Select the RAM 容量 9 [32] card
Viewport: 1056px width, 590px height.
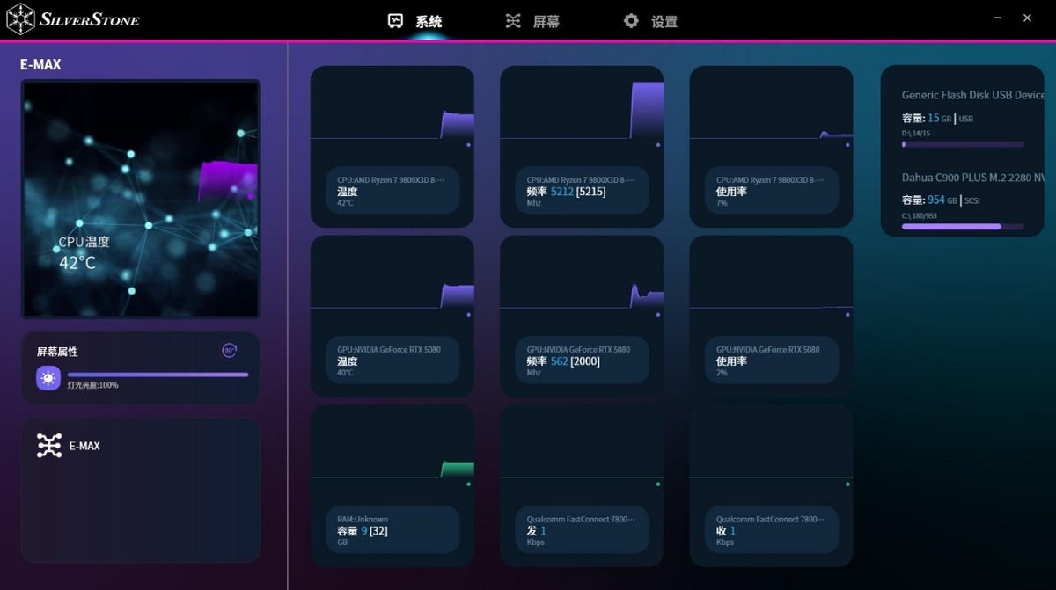[392, 484]
